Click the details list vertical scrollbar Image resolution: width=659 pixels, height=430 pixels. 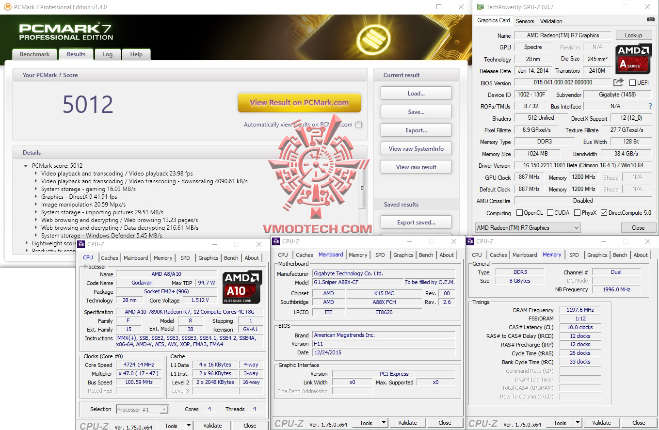[362, 188]
